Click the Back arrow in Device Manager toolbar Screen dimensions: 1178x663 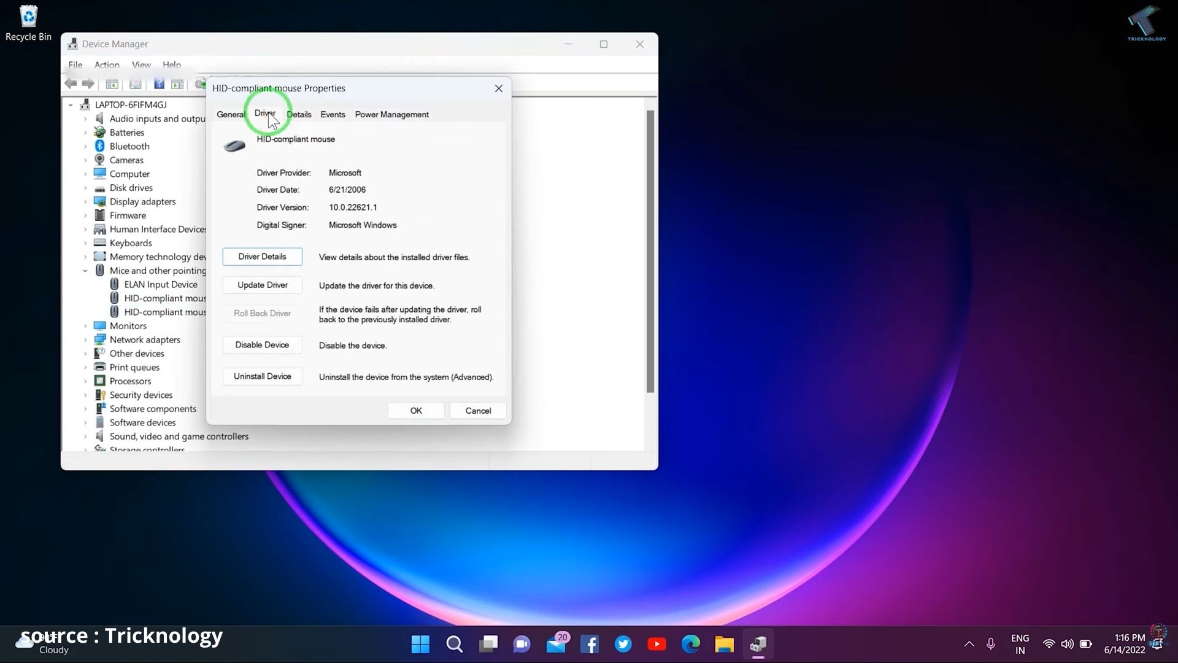(71, 83)
